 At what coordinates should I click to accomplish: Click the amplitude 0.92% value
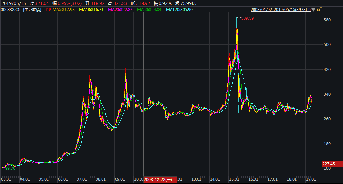(x=165, y=3)
